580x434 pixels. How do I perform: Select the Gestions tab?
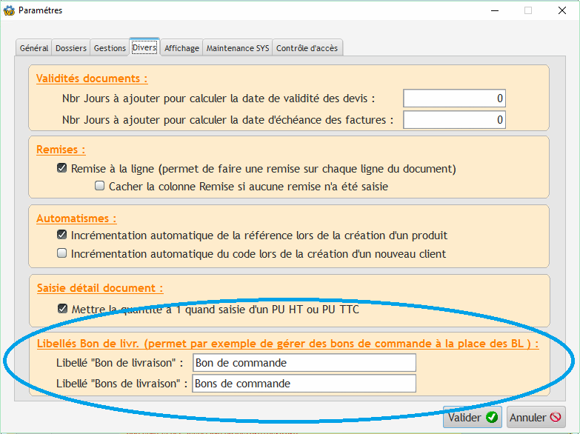pos(110,48)
